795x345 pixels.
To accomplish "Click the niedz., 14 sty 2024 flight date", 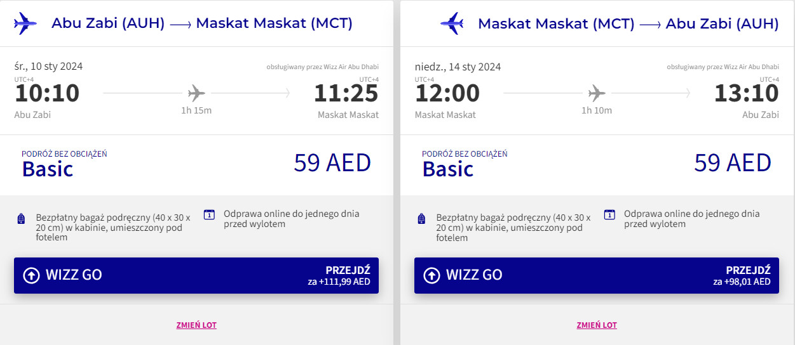I will tap(458, 67).
